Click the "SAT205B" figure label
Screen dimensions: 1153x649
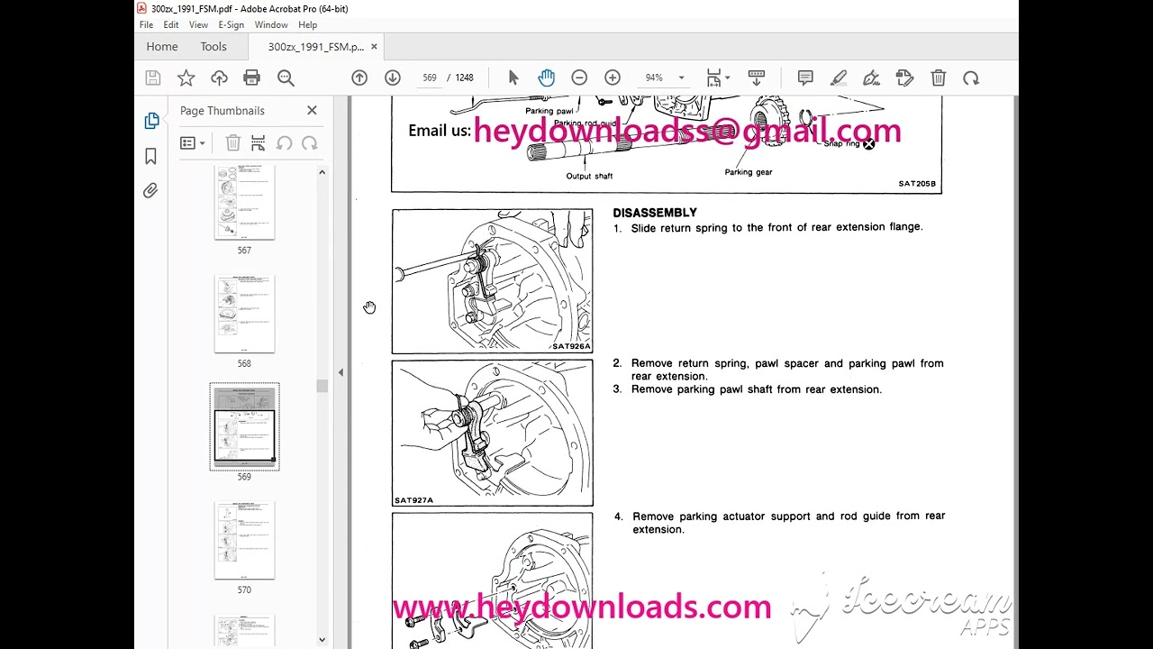point(917,184)
